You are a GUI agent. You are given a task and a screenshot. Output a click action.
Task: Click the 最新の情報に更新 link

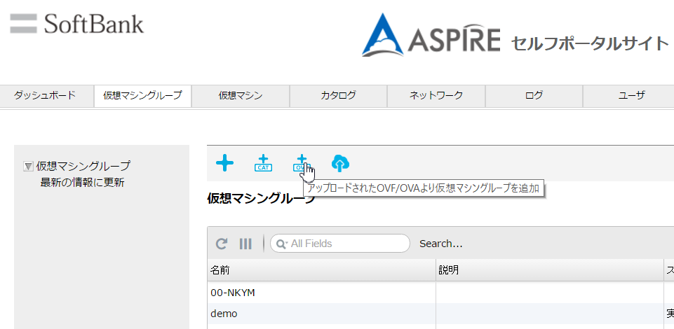click(83, 183)
